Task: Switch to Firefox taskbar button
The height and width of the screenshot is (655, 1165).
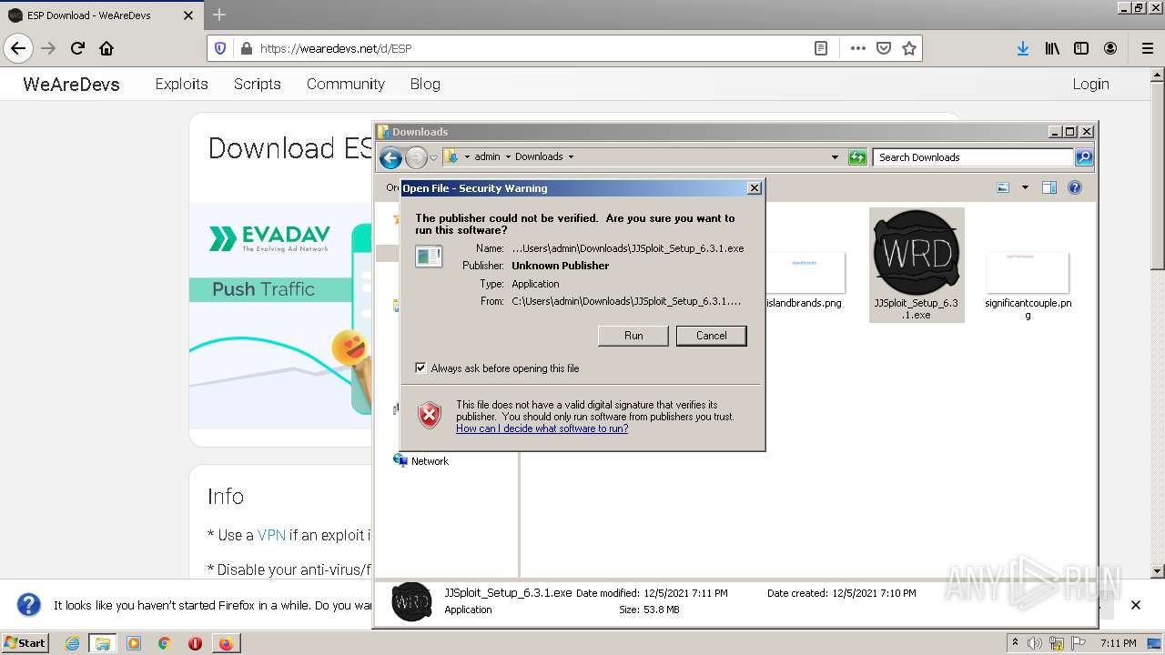Action: pyautogui.click(x=225, y=643)
